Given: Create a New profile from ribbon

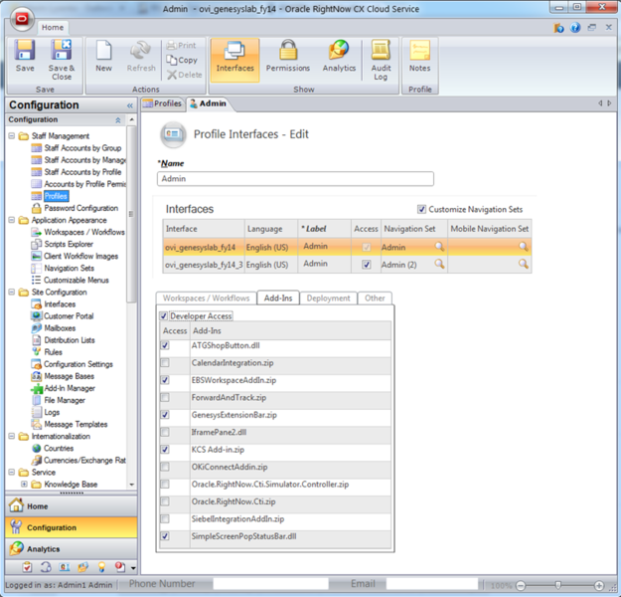Looking at the screenshot, I should coord(103,56).
